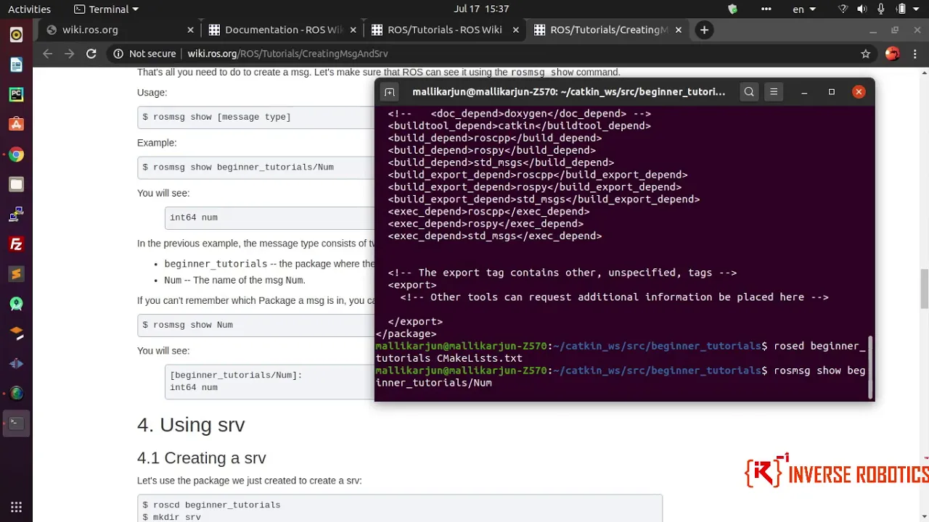The width and height of the screenshot is (929, 522).
Task: Show all applications grid
Action: pyautogui.click(x=16, y=507)
